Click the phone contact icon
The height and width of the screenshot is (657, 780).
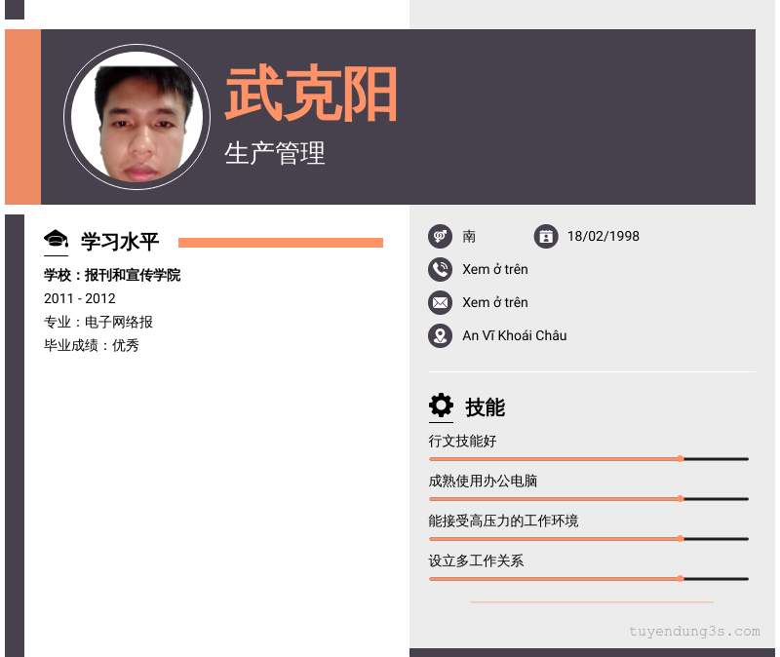pyautogui.click(x=441, y=270)
